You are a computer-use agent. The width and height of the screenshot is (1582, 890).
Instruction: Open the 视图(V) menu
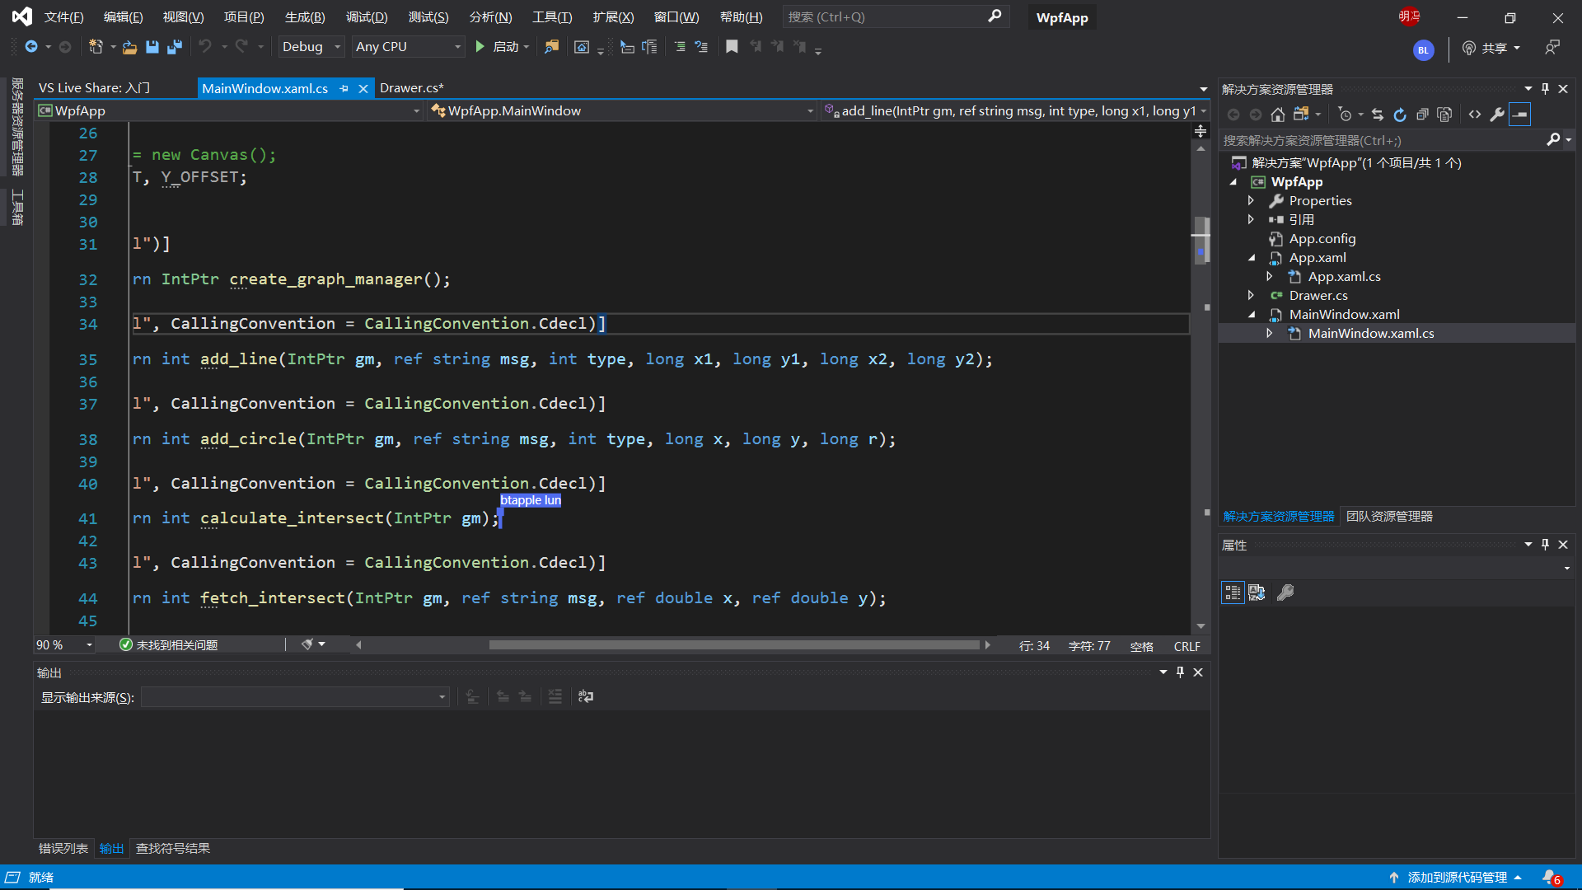click(x=183, y=17)
